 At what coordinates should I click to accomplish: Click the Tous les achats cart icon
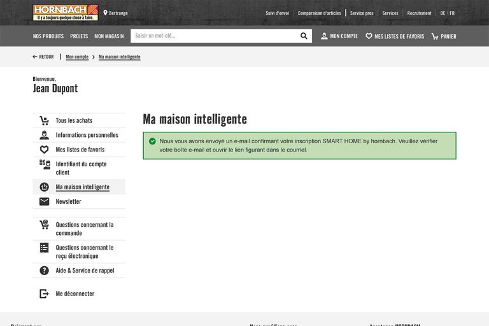click(x=44, y=120)
